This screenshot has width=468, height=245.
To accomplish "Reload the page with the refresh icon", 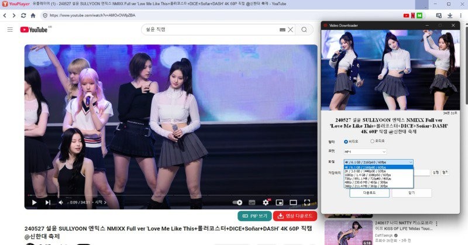I will 23,16.
